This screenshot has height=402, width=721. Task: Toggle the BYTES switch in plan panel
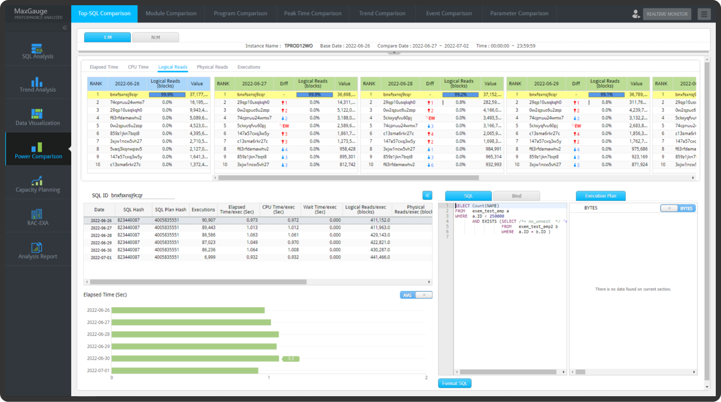678,209
